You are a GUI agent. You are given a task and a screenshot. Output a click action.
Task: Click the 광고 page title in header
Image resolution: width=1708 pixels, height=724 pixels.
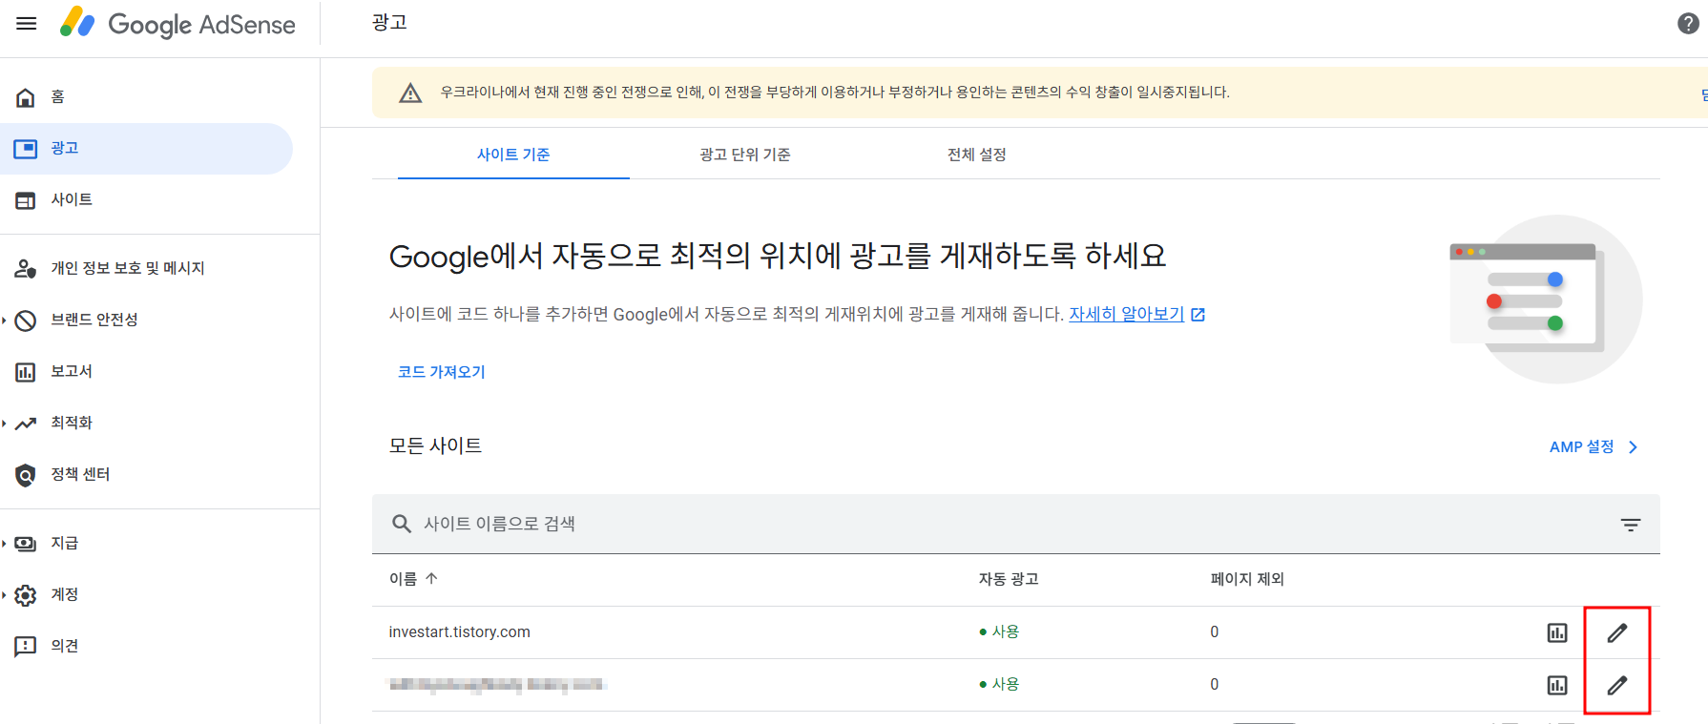(x=389, y=23)
